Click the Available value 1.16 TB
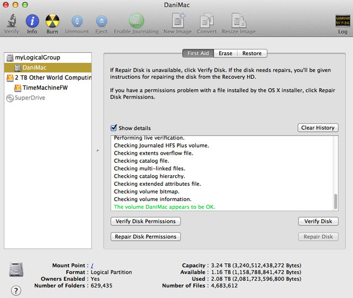Image resolution: width=353 pixels, height=298 pixels. coord(256,272)
